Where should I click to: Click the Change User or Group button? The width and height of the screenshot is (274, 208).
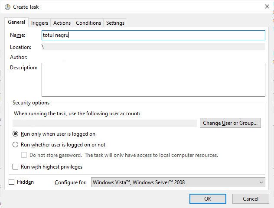point(230,123)
